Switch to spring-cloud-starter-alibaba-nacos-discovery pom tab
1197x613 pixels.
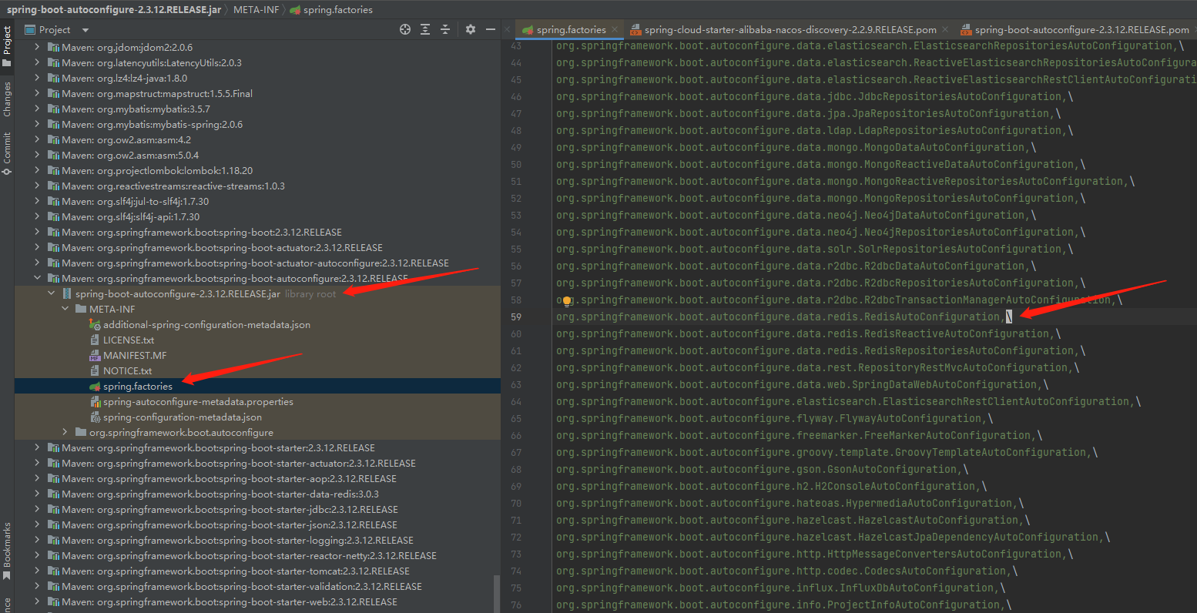pos(790,30)
